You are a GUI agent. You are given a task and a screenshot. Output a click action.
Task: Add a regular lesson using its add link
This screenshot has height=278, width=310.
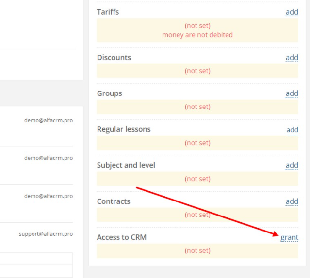pyautogui.click(x=292, y=130)
